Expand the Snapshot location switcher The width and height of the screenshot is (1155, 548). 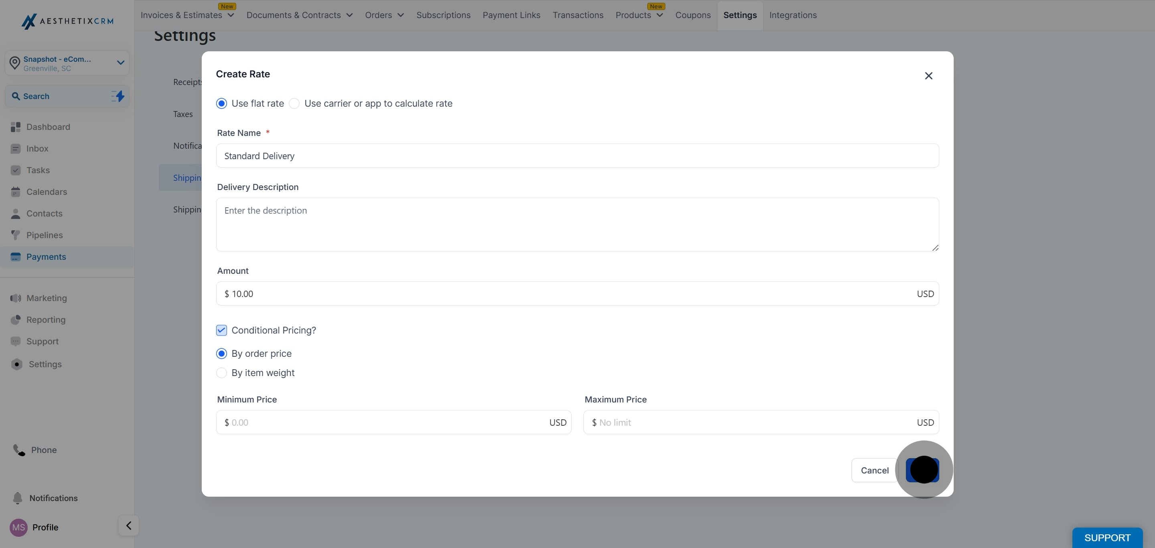pyautogui.click(x=120, y=63)
